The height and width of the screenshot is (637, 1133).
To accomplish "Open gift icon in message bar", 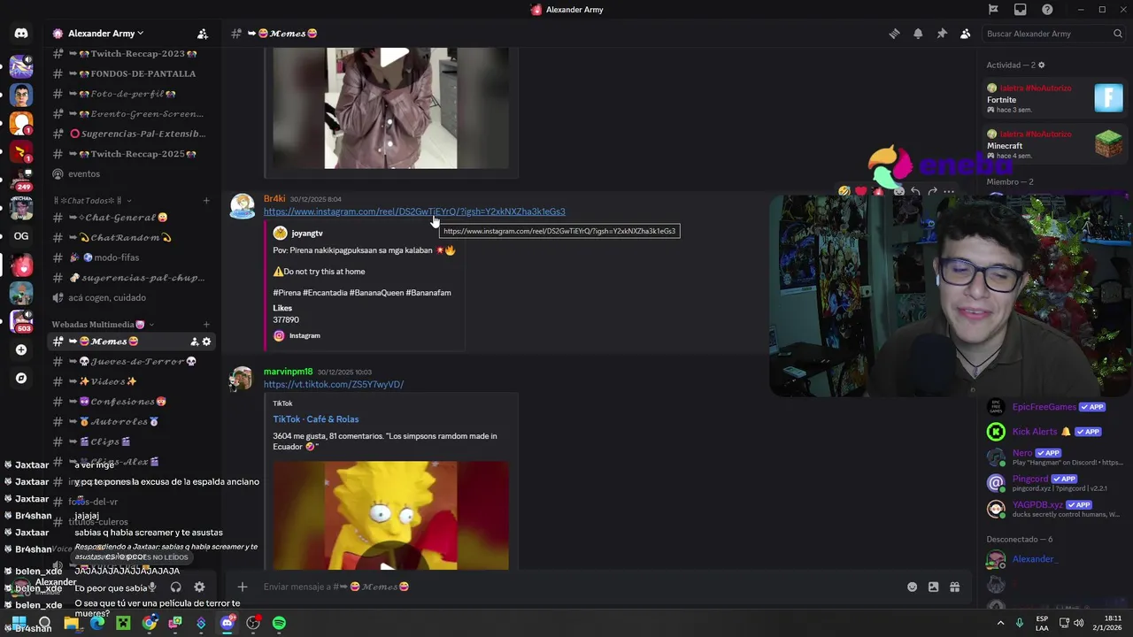I will (x=955, y=587).
